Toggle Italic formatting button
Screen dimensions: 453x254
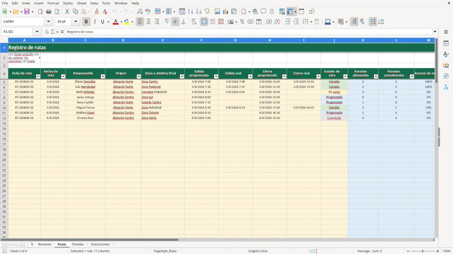95,22
